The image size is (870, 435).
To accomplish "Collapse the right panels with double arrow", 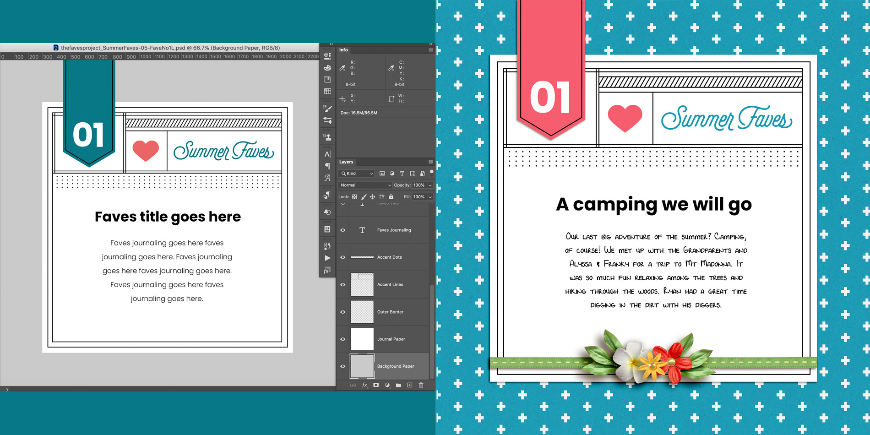I will click(430, 44).
